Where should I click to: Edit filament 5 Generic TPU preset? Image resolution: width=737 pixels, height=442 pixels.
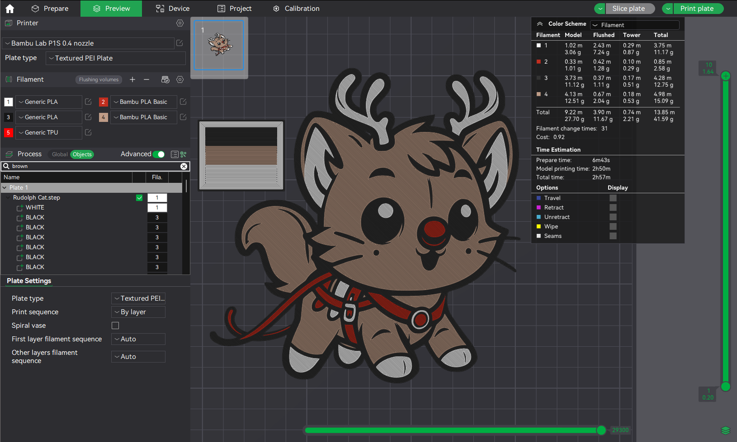pyautogui.click(x=88, y=133)
